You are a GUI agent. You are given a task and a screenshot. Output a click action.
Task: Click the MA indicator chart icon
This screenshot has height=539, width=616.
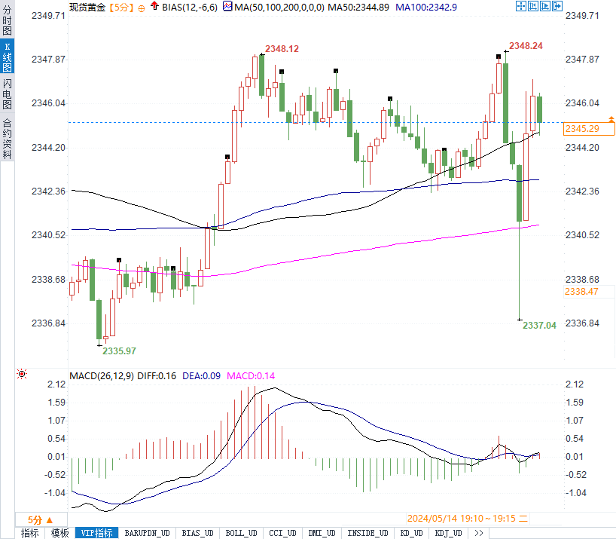pos(227,6)
